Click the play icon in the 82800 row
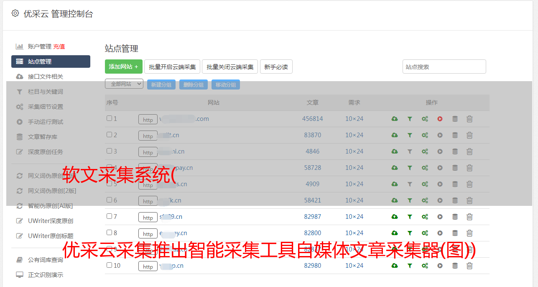The image size is (538, 287). pyautogui.click(x=440, y=233)
